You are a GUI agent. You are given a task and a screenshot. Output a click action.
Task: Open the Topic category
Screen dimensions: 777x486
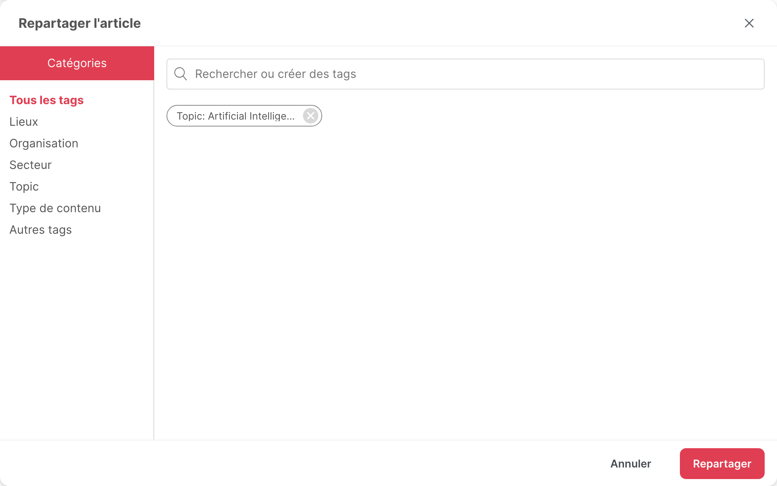coord(24,186)
